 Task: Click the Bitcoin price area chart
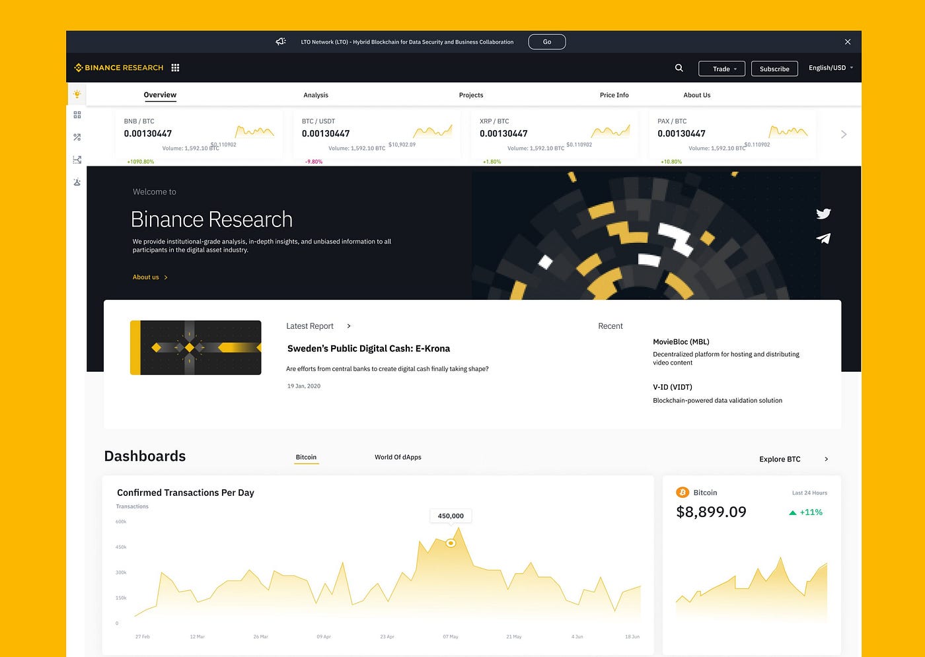point(751,589)
